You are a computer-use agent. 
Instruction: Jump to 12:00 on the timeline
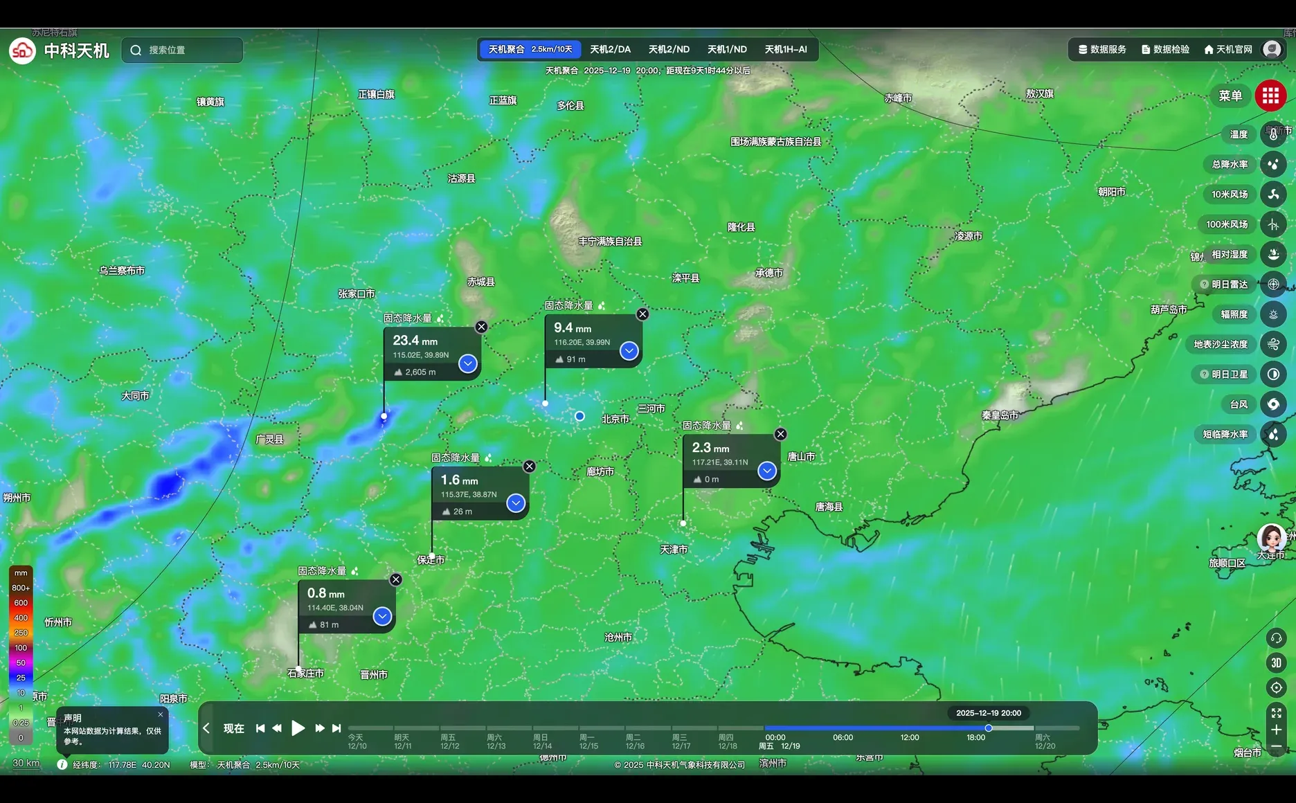pos(910,738)
